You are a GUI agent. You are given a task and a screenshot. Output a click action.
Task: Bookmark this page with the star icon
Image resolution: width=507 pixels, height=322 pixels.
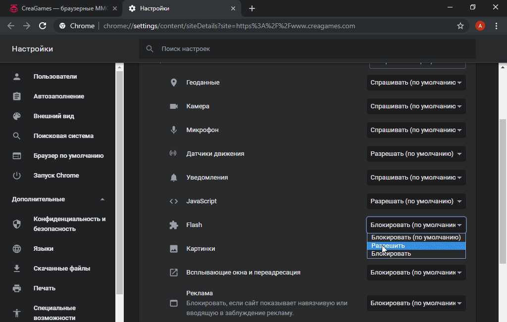460,26
